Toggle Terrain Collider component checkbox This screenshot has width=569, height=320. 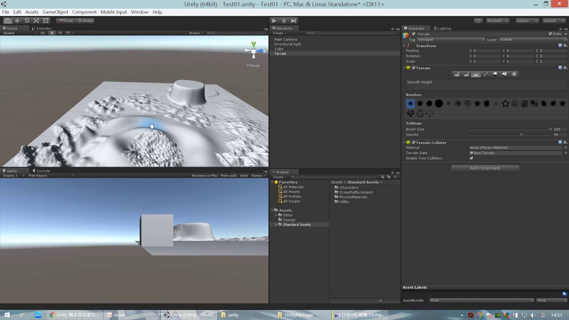tap(413, 143)
